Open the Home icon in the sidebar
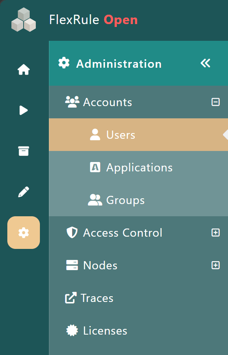 pyautogui.click(x=24, y=69)
